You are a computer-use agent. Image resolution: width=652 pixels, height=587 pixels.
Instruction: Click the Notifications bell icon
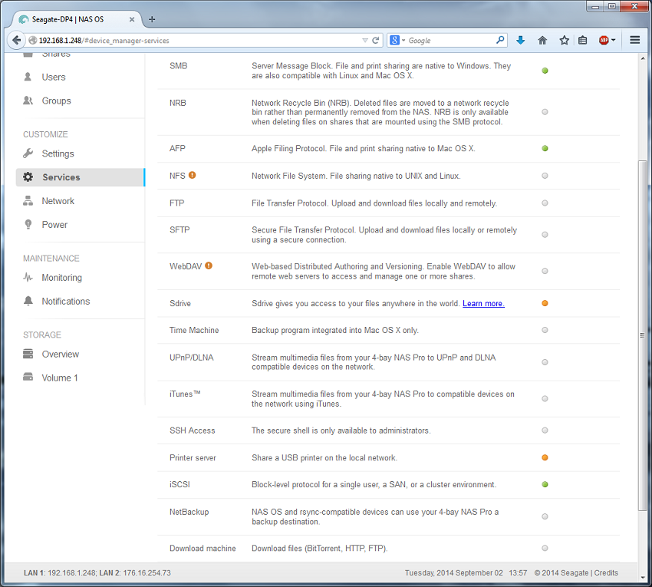(x=28, y=302)
